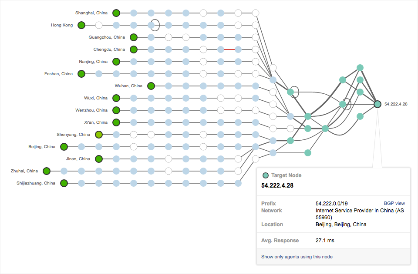
Task: Click Show only agents using this node
Action: pos(297,257)
